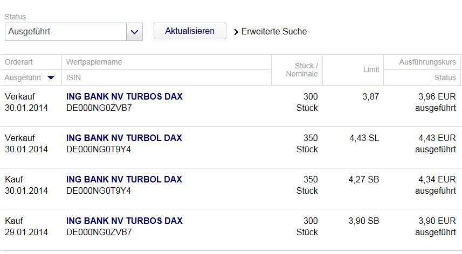Click the Ausgeführt status combo box
462x254 pixels.
click(x=66, y=32)
